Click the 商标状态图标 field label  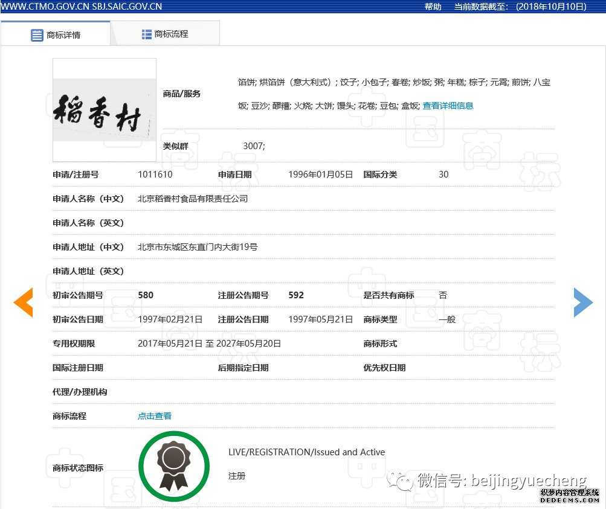pyautogui.click(x=78, y=468)
